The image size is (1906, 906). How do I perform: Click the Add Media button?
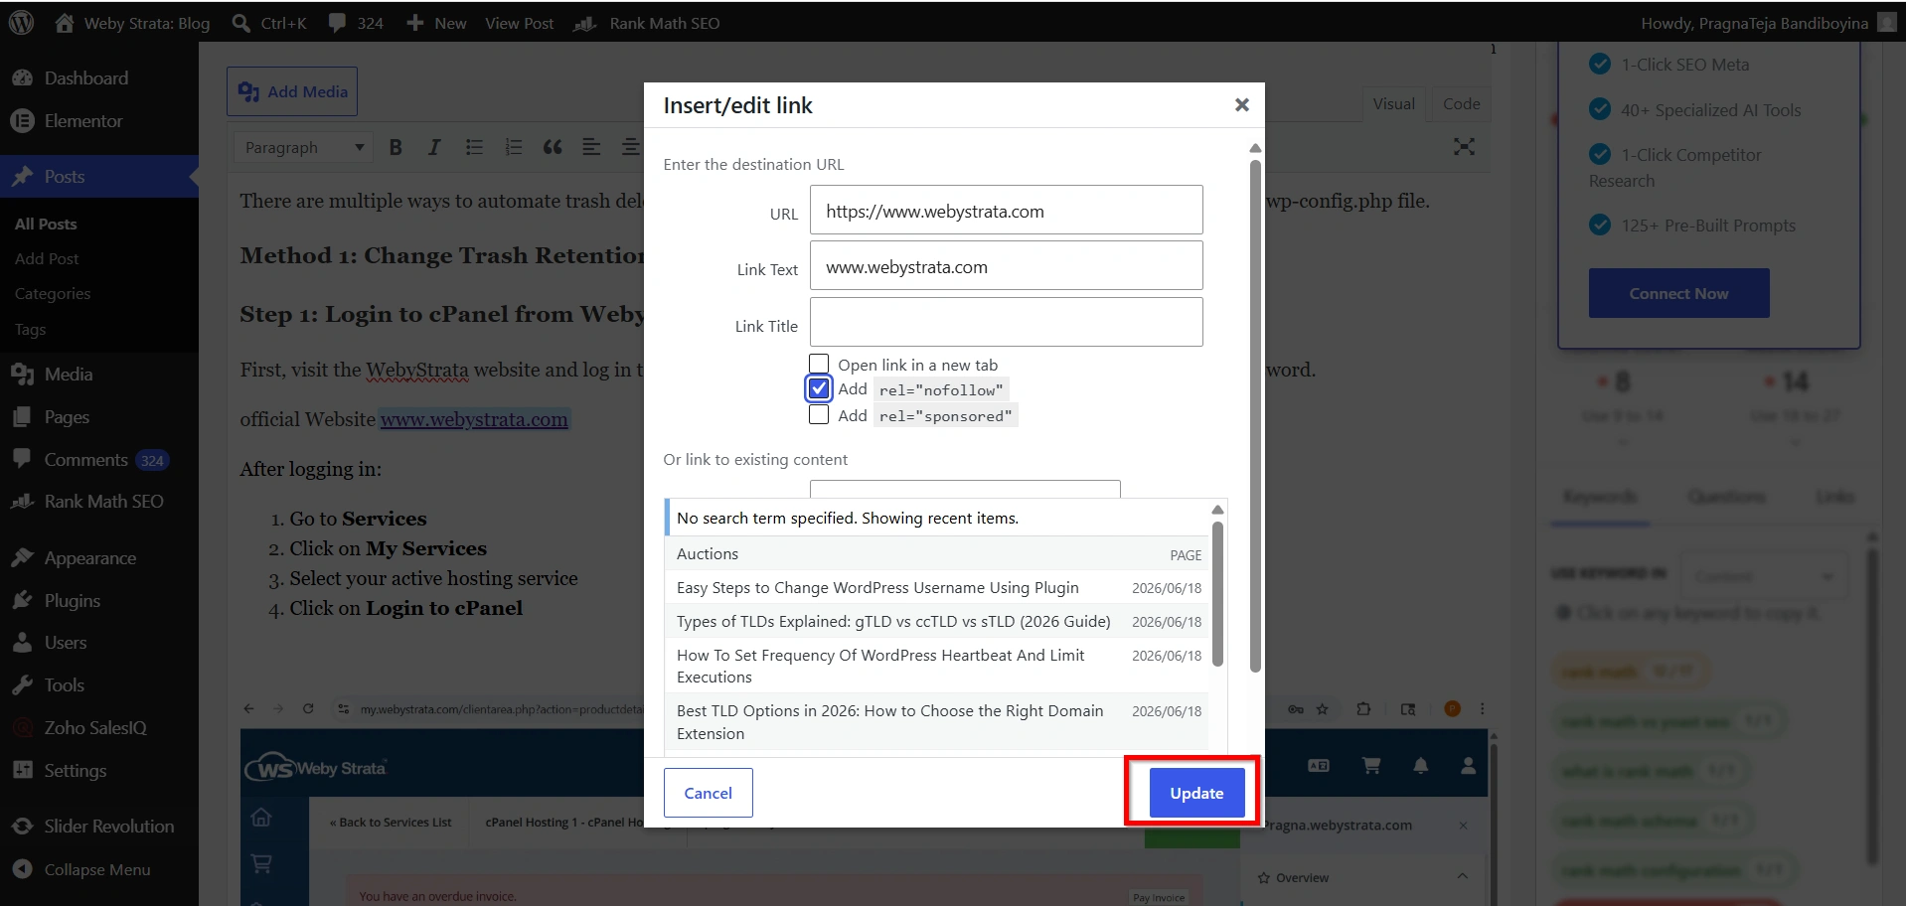[x=292, y=91]
